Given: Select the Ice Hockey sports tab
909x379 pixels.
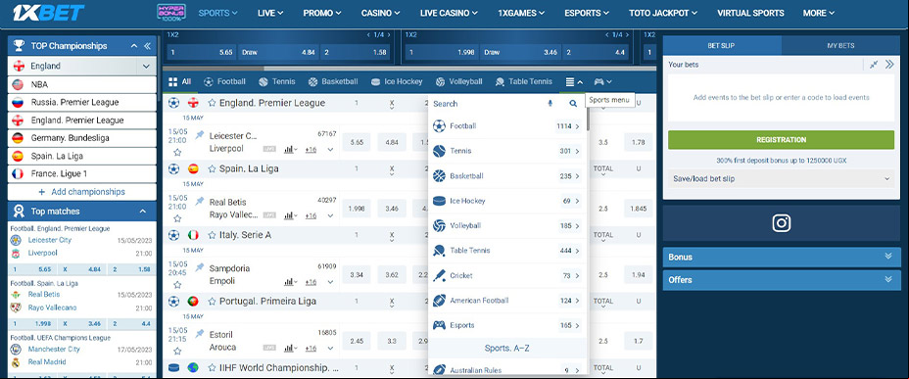Looking at the screenshot, I should click(397, 81).
